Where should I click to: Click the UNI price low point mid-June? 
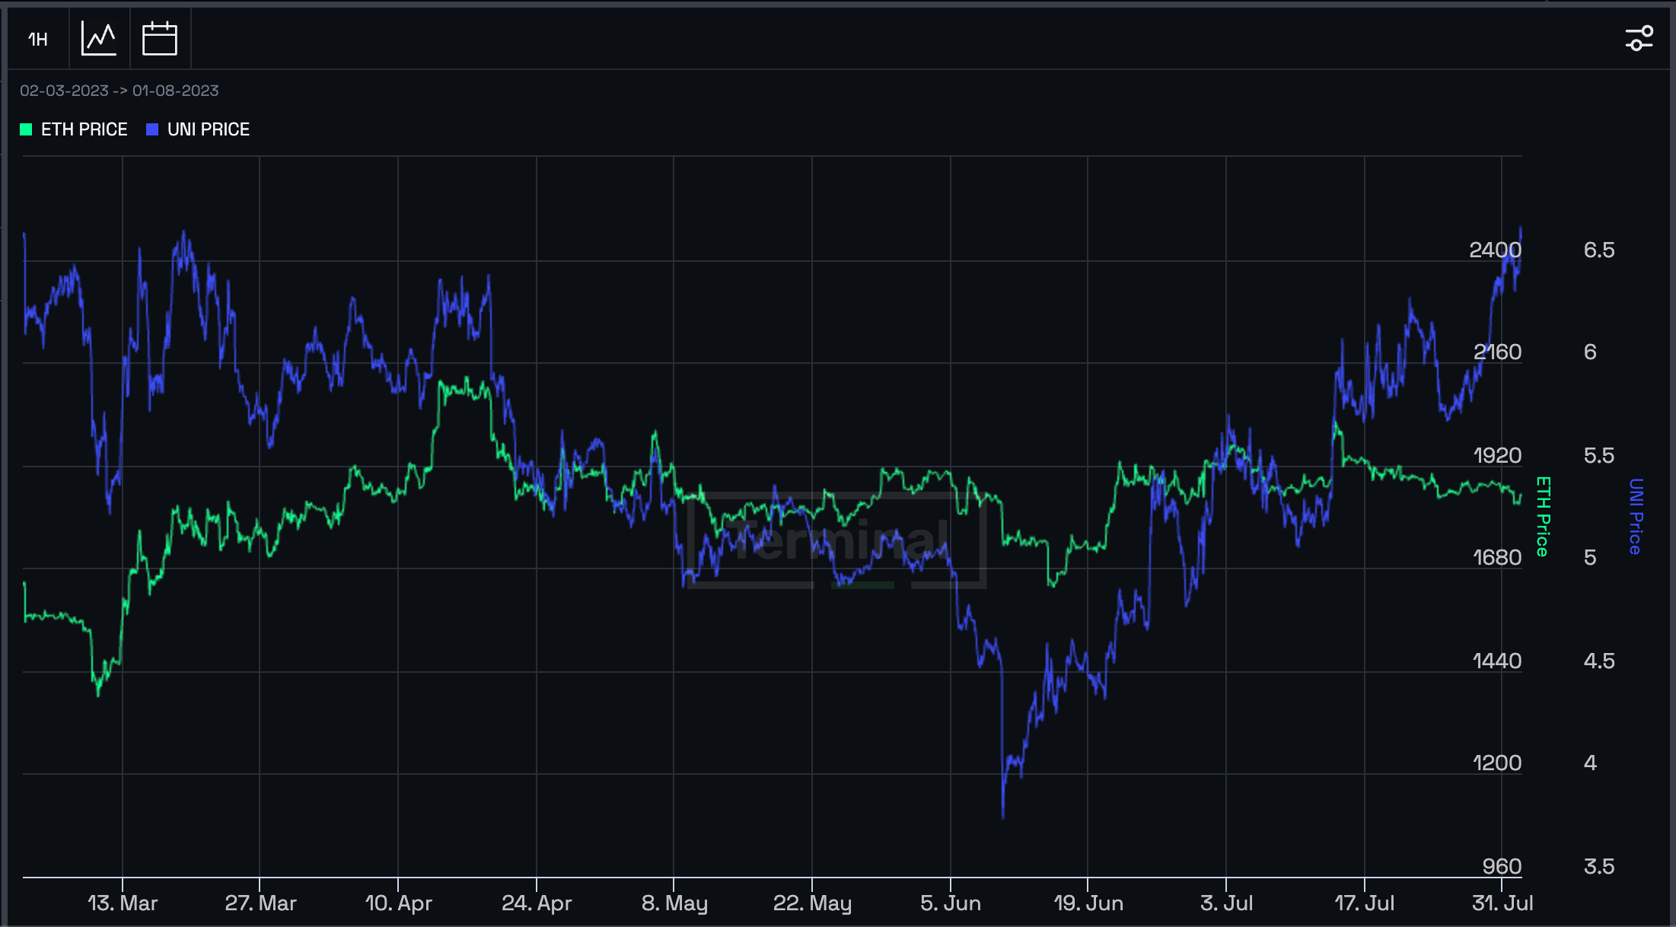point(1003,816)
